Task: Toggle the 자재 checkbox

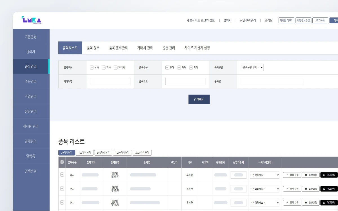Action: [179, 68]
